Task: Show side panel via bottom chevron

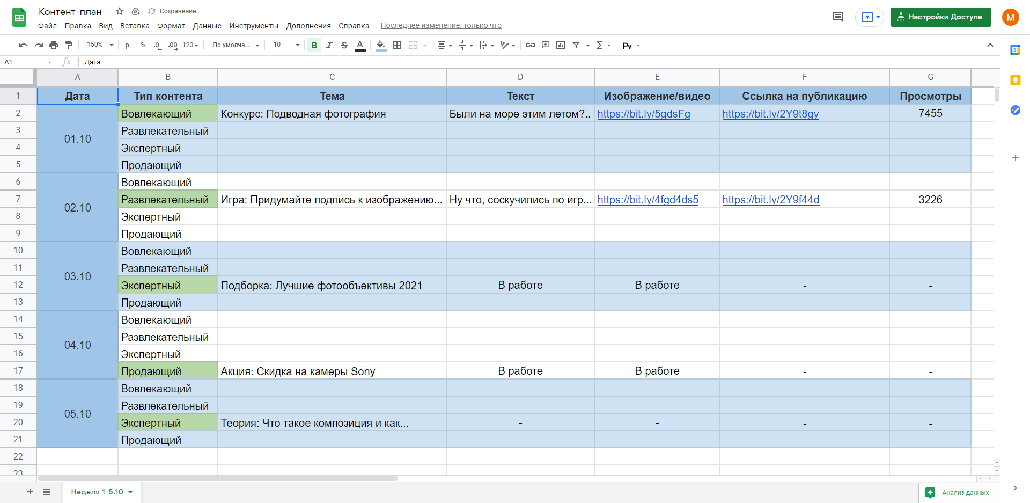Action: click(1014, 488)
